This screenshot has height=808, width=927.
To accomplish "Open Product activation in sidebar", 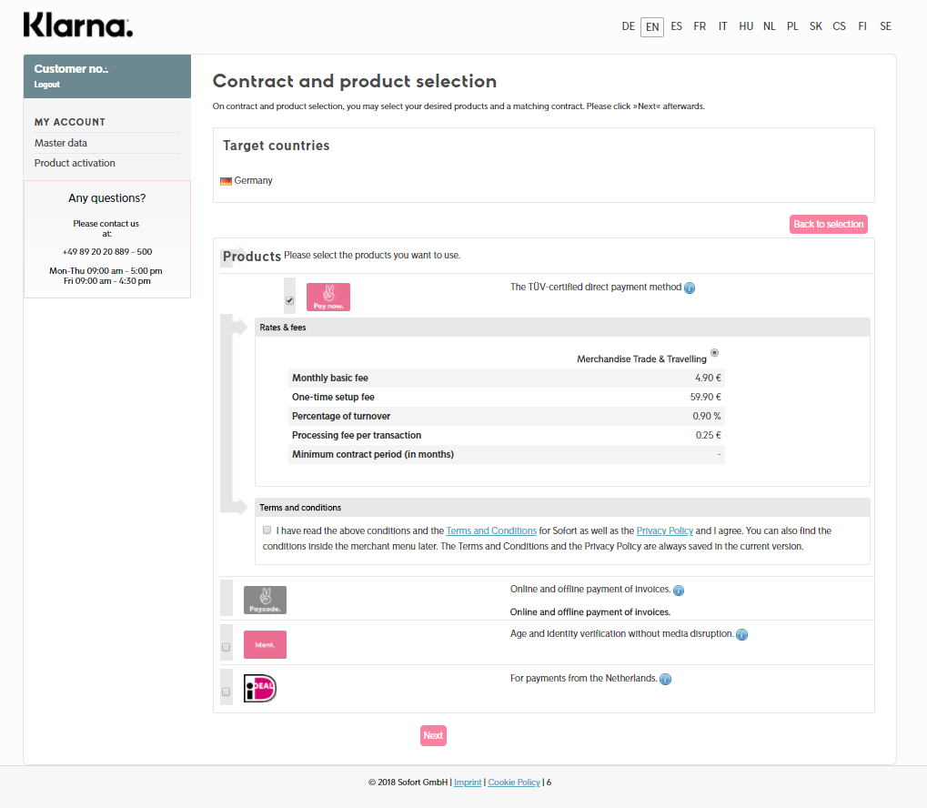I will tap(75, 163).
